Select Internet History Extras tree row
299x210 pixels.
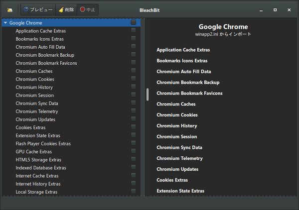click(71, 184)
